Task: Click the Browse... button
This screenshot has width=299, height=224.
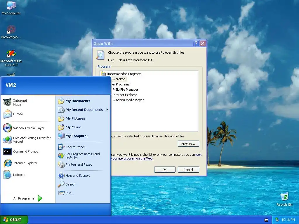Action: [188, 144]
